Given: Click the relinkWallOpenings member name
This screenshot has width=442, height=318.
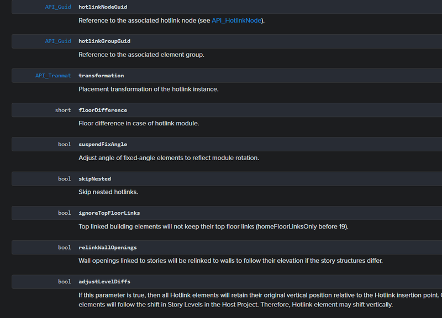Looking at the screenshot, I should (x=108, y=247).
